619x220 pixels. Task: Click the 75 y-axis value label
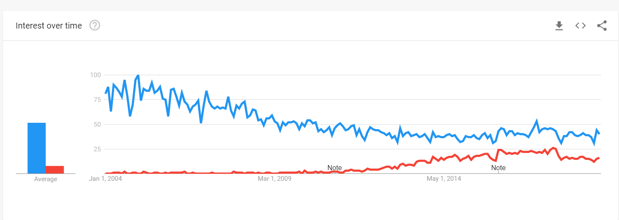tap(97, 100)
